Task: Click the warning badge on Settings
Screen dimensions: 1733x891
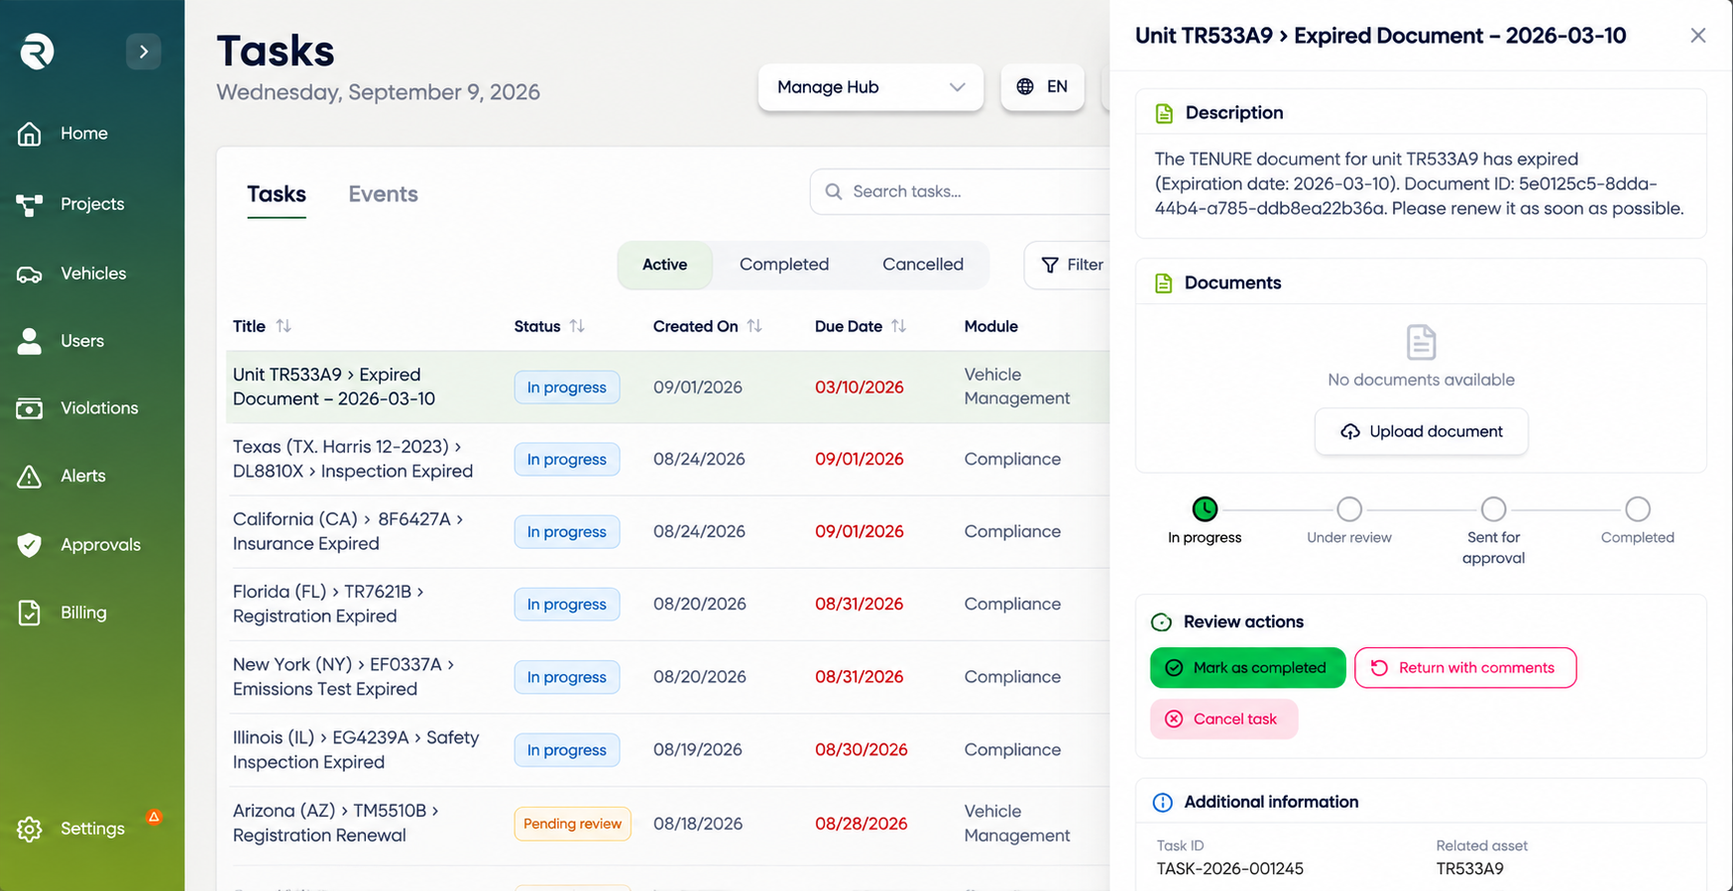Action: coord(154,817)
